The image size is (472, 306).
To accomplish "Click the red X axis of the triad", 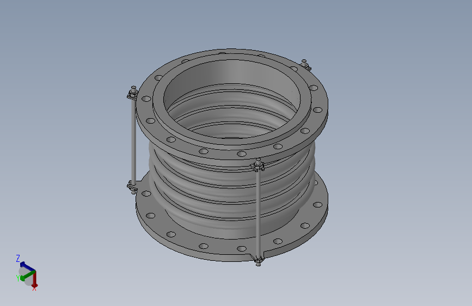I will [35, 279].
